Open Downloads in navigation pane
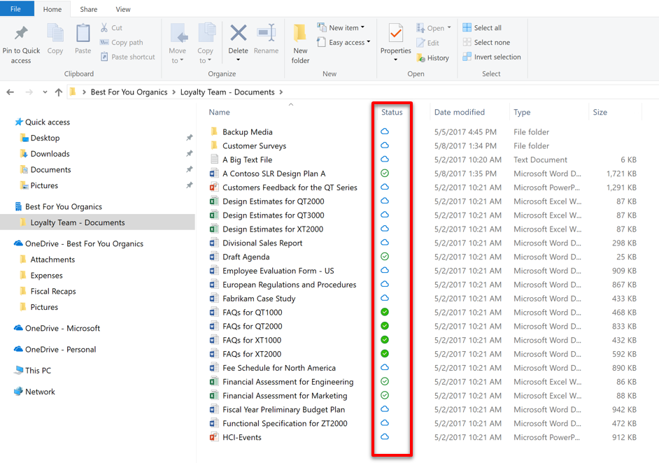This screenshot has height=463, width=659. tap(45, 154)
